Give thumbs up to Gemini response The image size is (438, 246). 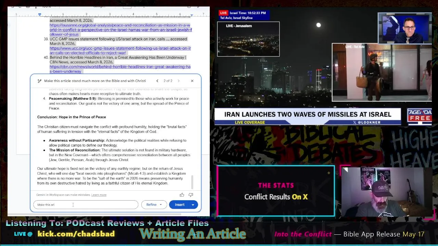point(182,195)
